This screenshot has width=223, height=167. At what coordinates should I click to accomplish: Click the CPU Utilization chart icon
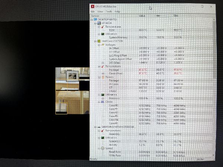coord(103,95)
